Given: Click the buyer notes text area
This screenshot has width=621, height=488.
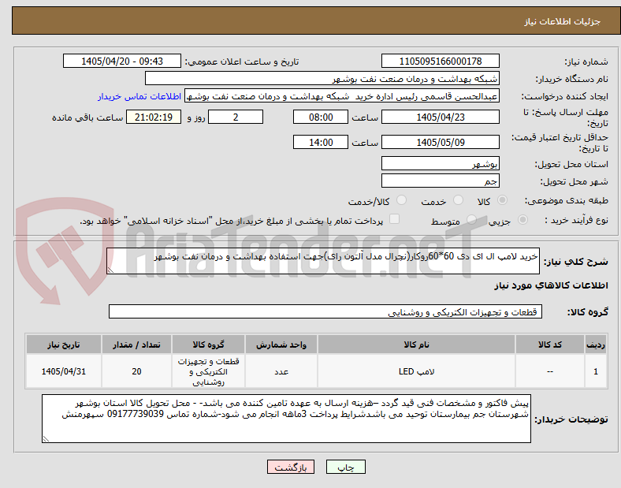Looking at the screenshot, I should pyautogui.click(x=286, y=419).
